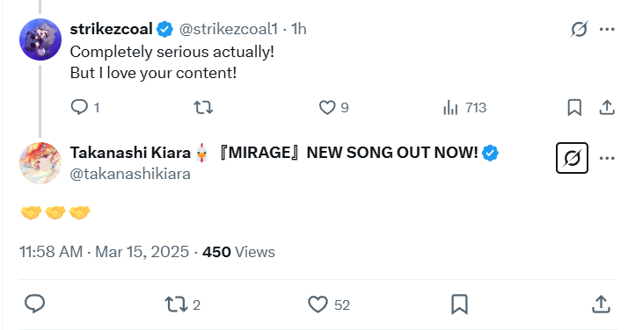Image resolution: width=628 pixels, height=330 pixels.
Task: Reply to Takanashi Kiara's handshake tweet
Action: coord(35,305)
